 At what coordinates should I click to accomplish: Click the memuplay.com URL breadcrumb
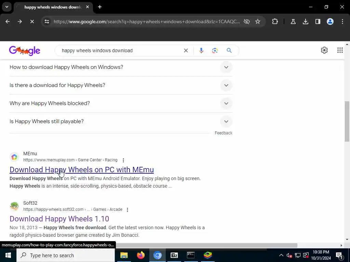point(70,160)
